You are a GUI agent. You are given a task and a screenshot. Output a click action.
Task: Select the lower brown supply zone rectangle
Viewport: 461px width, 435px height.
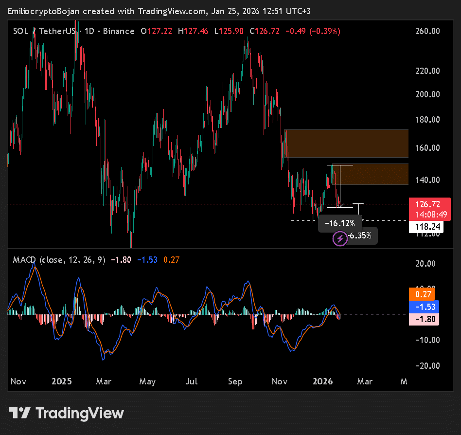[371, 174]
